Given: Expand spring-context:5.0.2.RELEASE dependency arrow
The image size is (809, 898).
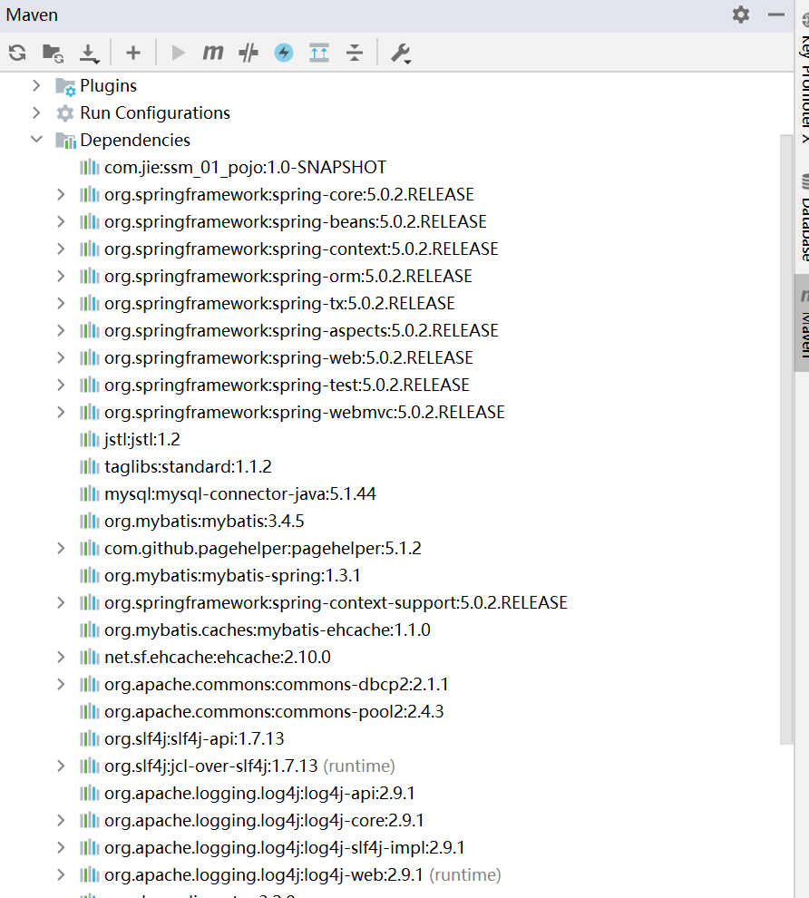Looking at the screenshot, I should [x=62, y=249].
